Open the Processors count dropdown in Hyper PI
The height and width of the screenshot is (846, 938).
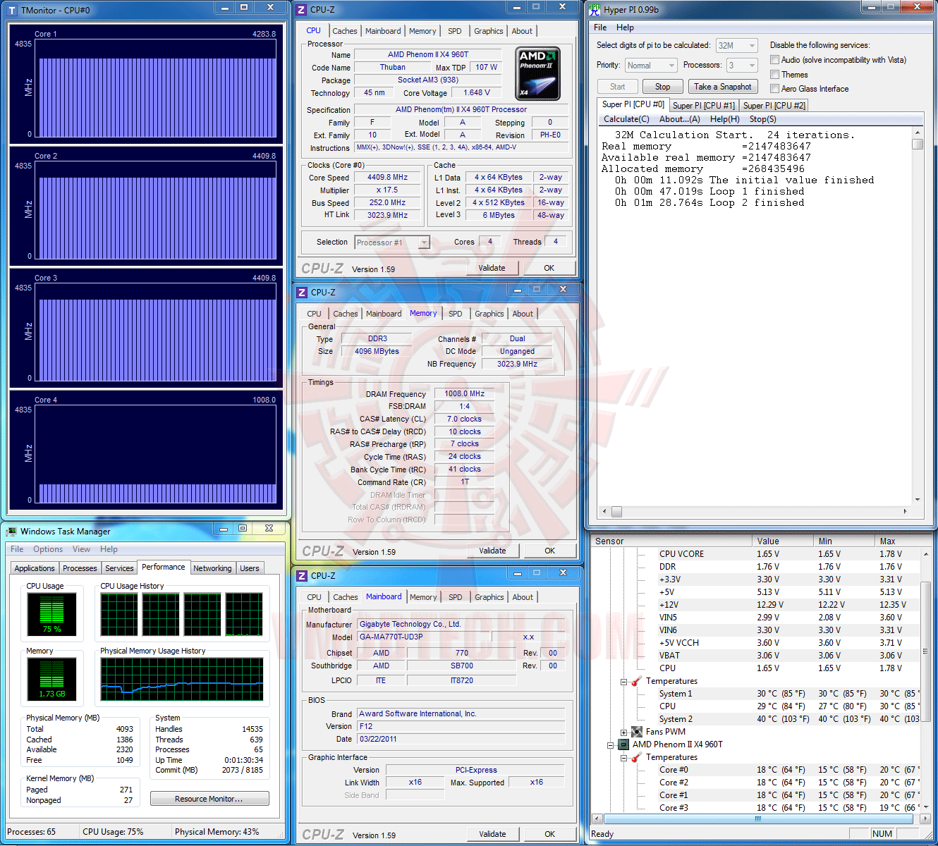pyautogui.click(x=742, y=66)
